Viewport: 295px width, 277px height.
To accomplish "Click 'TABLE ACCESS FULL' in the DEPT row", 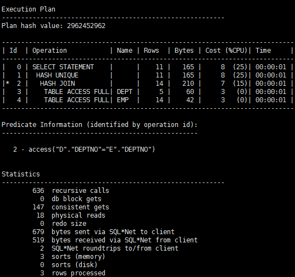I will click(x=76, y=92).
